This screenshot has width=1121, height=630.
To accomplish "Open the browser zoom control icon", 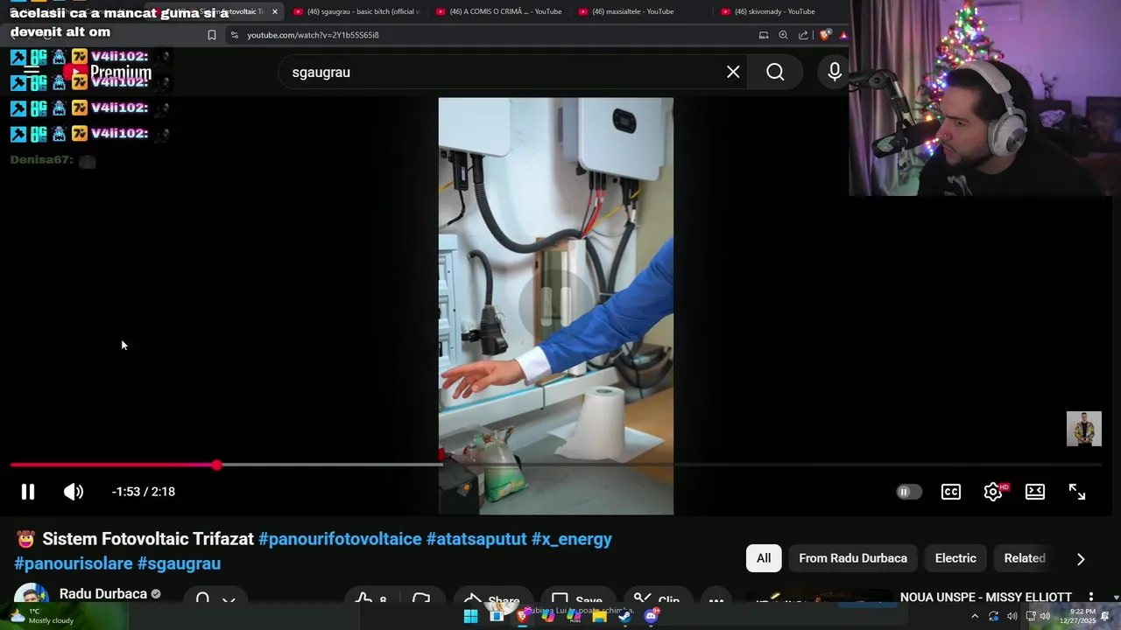I will pyautogui.click(x=783, y=35).
